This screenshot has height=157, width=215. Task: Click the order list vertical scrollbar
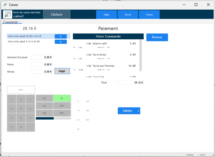click(x=140, y=55)
